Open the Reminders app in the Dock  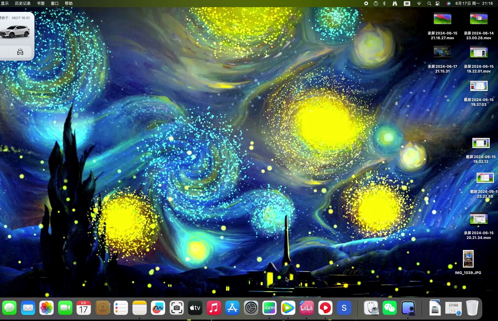(x=121, y=308)
